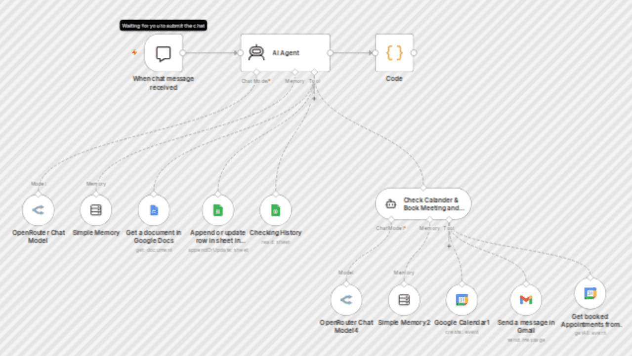This screenshot has width=632, height=356.
Task: Open the Code node with curly braces
Action: [394, 53]
